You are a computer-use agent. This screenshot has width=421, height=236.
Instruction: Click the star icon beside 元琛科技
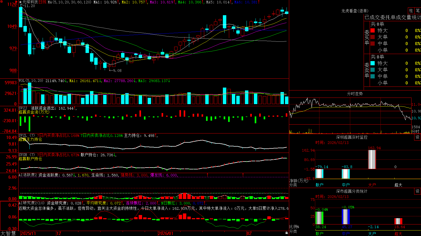[x=20, y=2]
